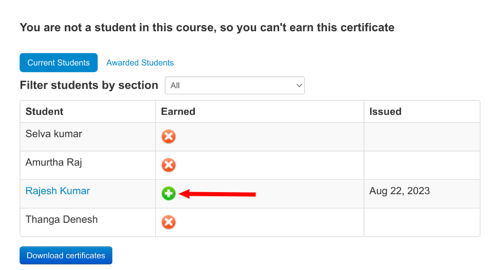Click the empty Issued cell for Thanga Denesh
This screenshot has height=270, width=494.
[x=422, y=222]
